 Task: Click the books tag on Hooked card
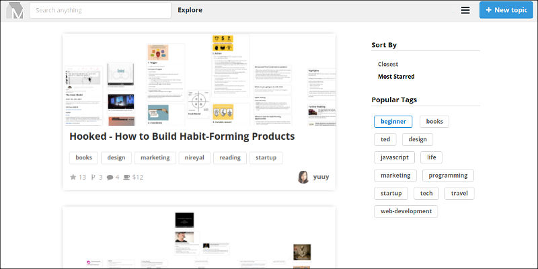(83, 158)
